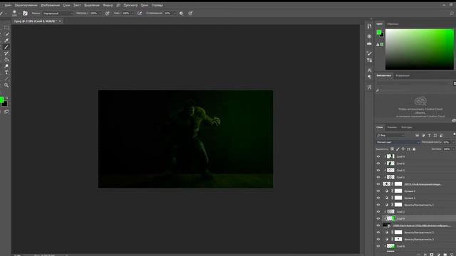The height and width of the screenshot is (256, 456).
Task: Hide the Кривые 2 adjustment layer
Action: 378,191
